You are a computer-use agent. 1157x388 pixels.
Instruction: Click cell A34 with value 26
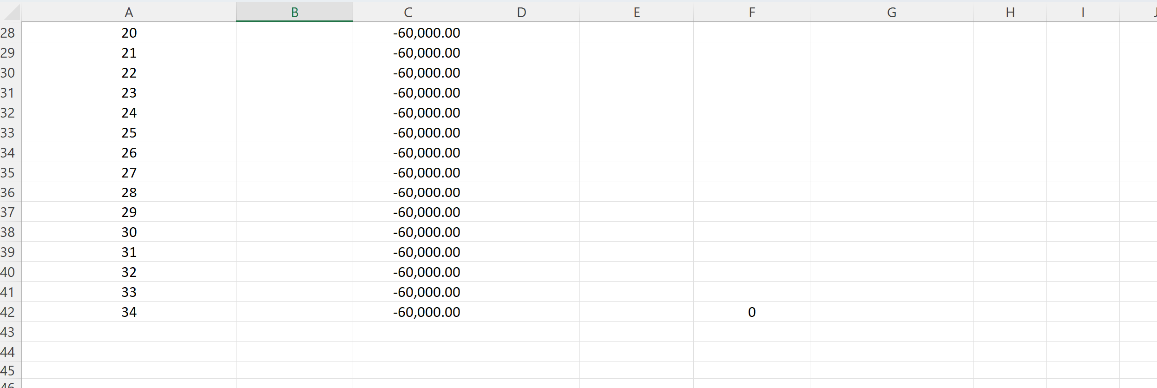tap(129, 152)
